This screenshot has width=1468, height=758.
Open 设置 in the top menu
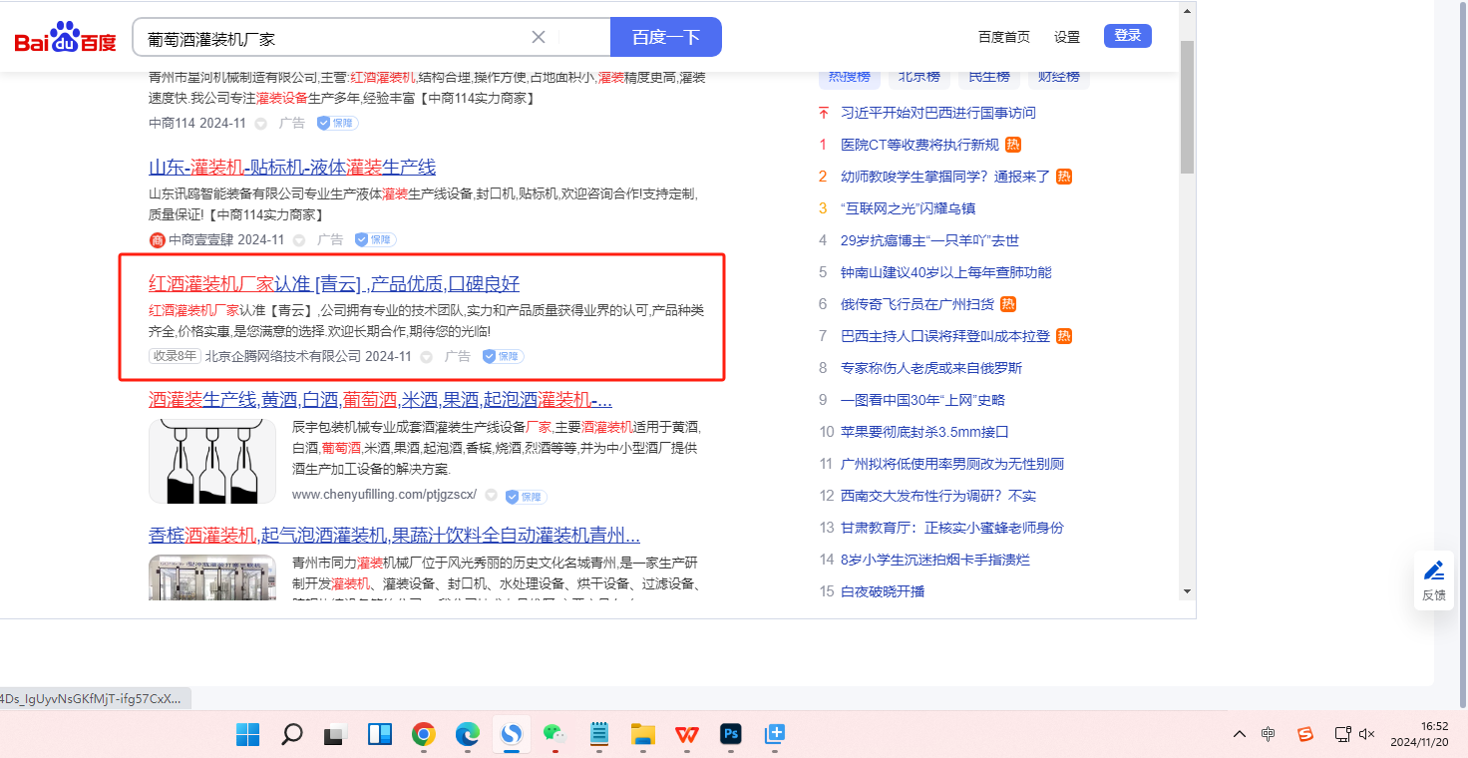click(1066, 37)
